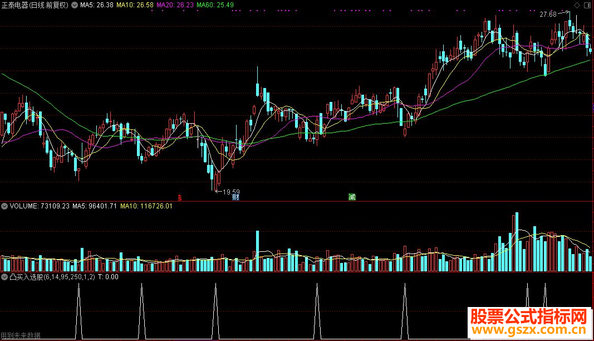Open the green 减 marker
Viewport: 594px width, 341px height.
[352, 197]
